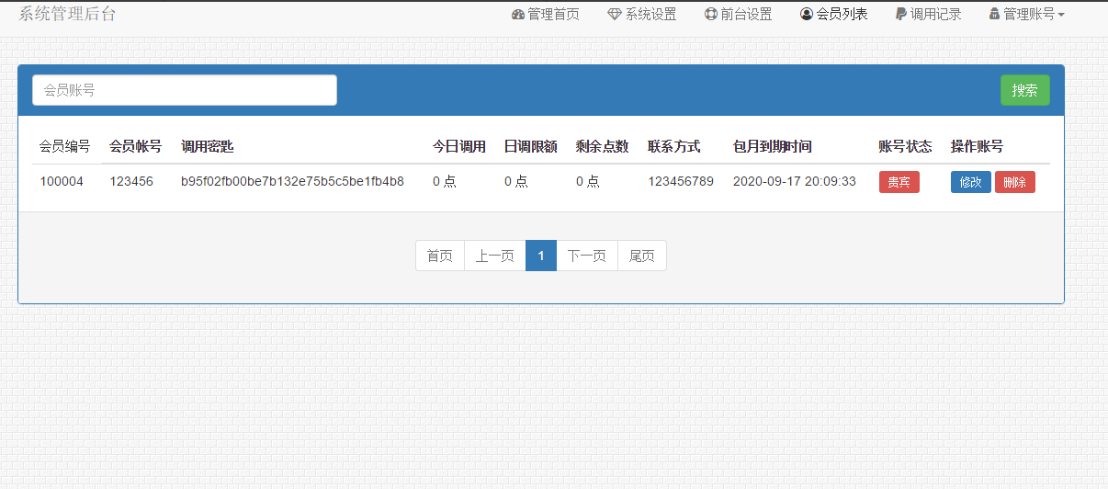
Task: Click the 系统管理后台 brand title
Action: click(x=68, y=14)
